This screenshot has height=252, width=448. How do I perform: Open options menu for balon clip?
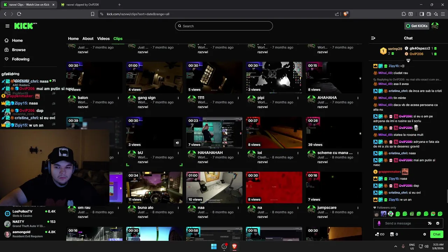tap(118, 98)
